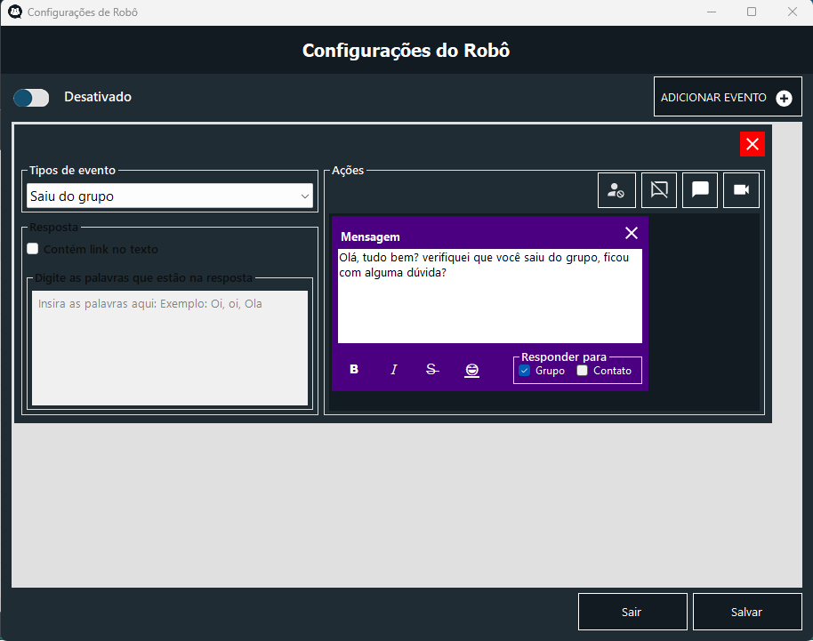
Task: Apply strikethrough formatting to the message
Action: pyautogui.click(x=432, y=370)
